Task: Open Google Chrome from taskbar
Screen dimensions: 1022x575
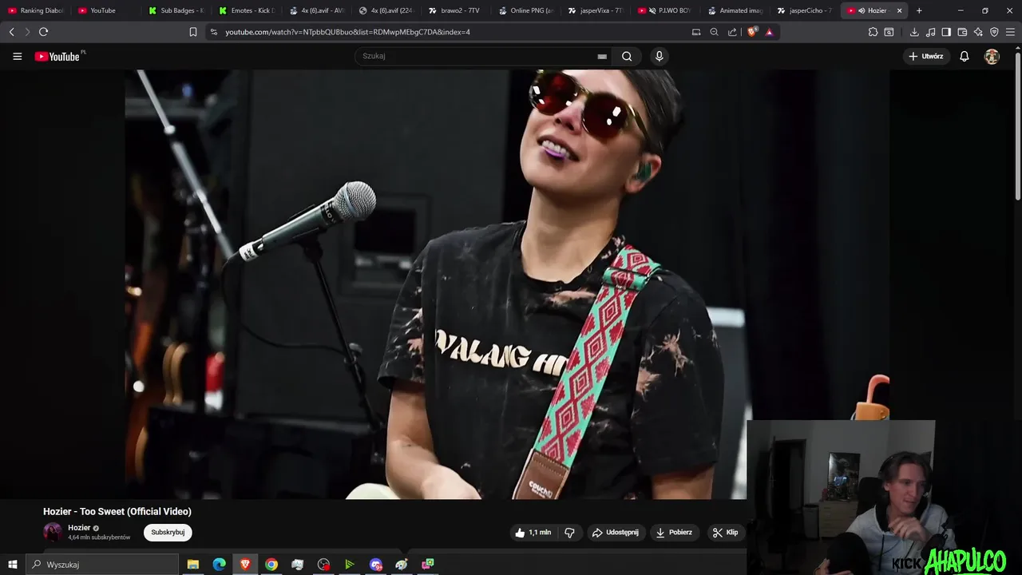Action: pyautogui.click(x=271, y=565)
